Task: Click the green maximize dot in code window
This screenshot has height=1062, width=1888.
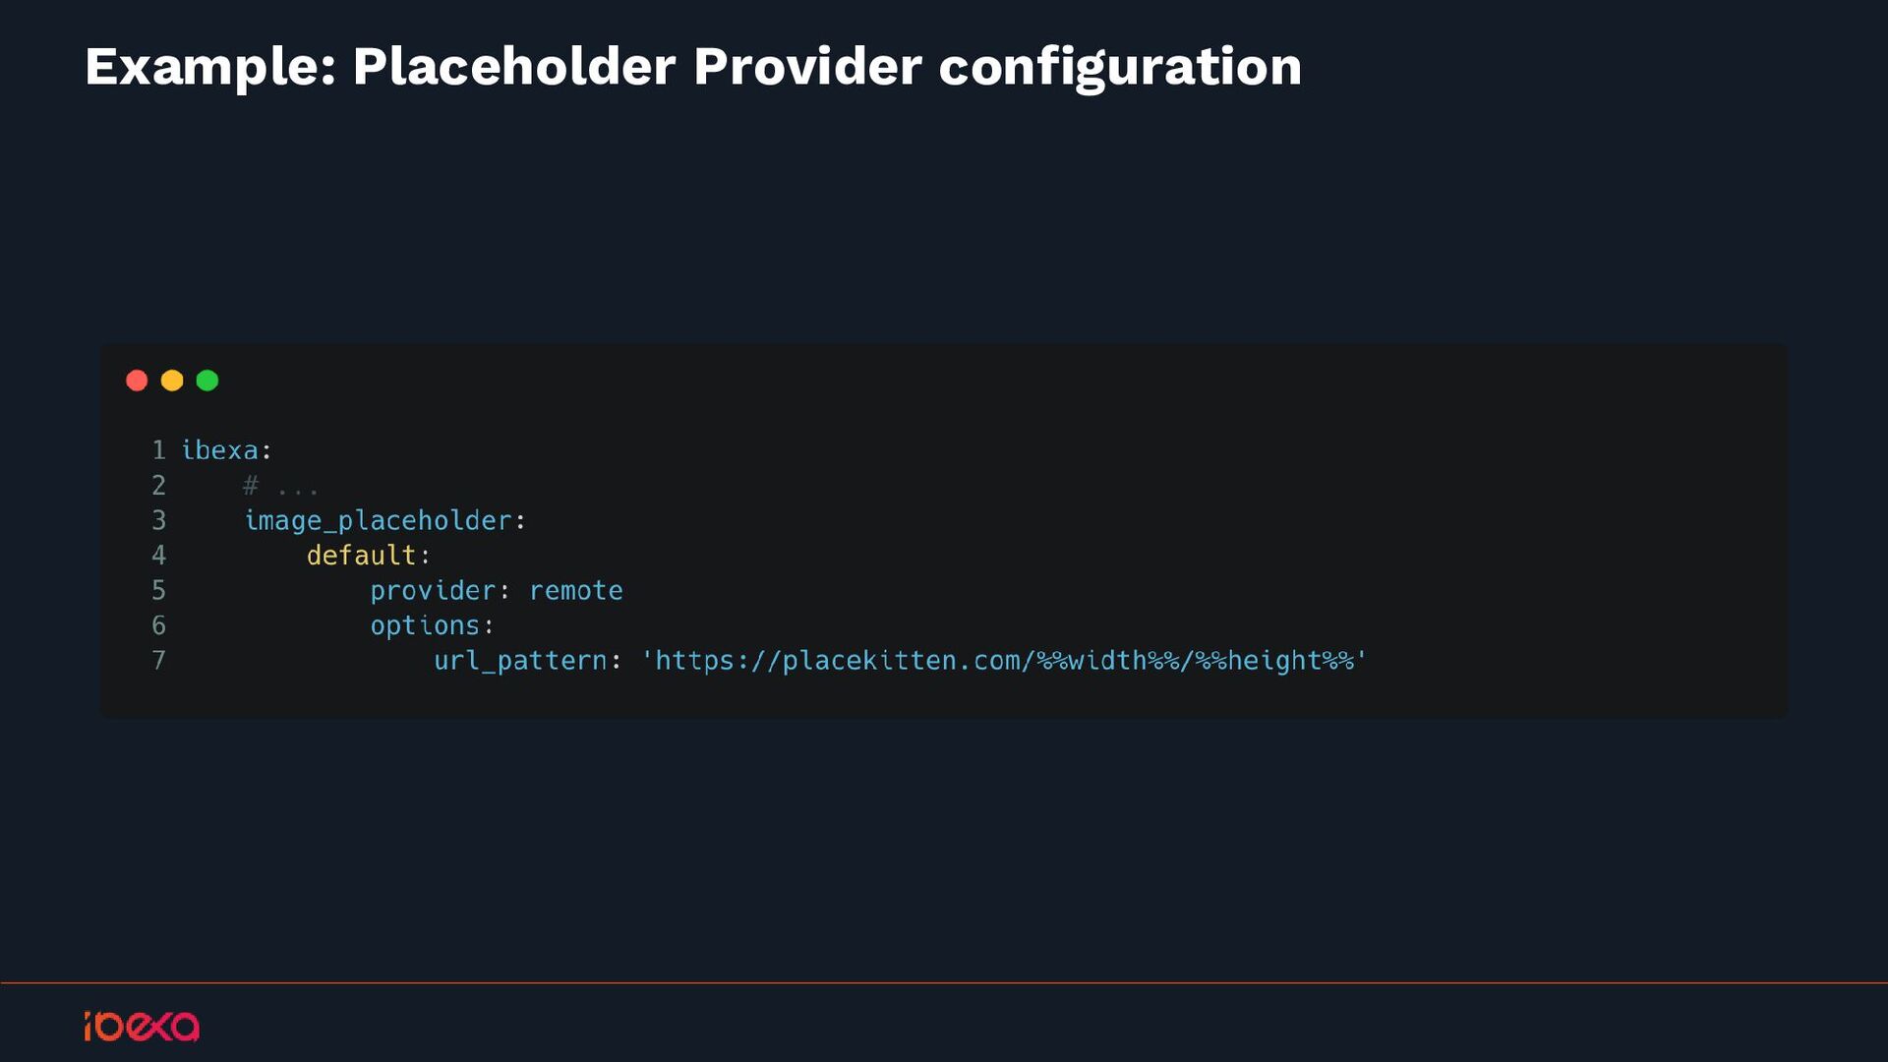Action: [x=207, y=381]
